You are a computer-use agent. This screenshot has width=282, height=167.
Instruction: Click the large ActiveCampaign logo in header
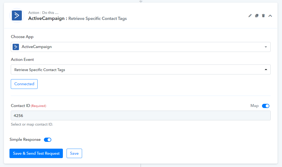[x=17, y=15]
